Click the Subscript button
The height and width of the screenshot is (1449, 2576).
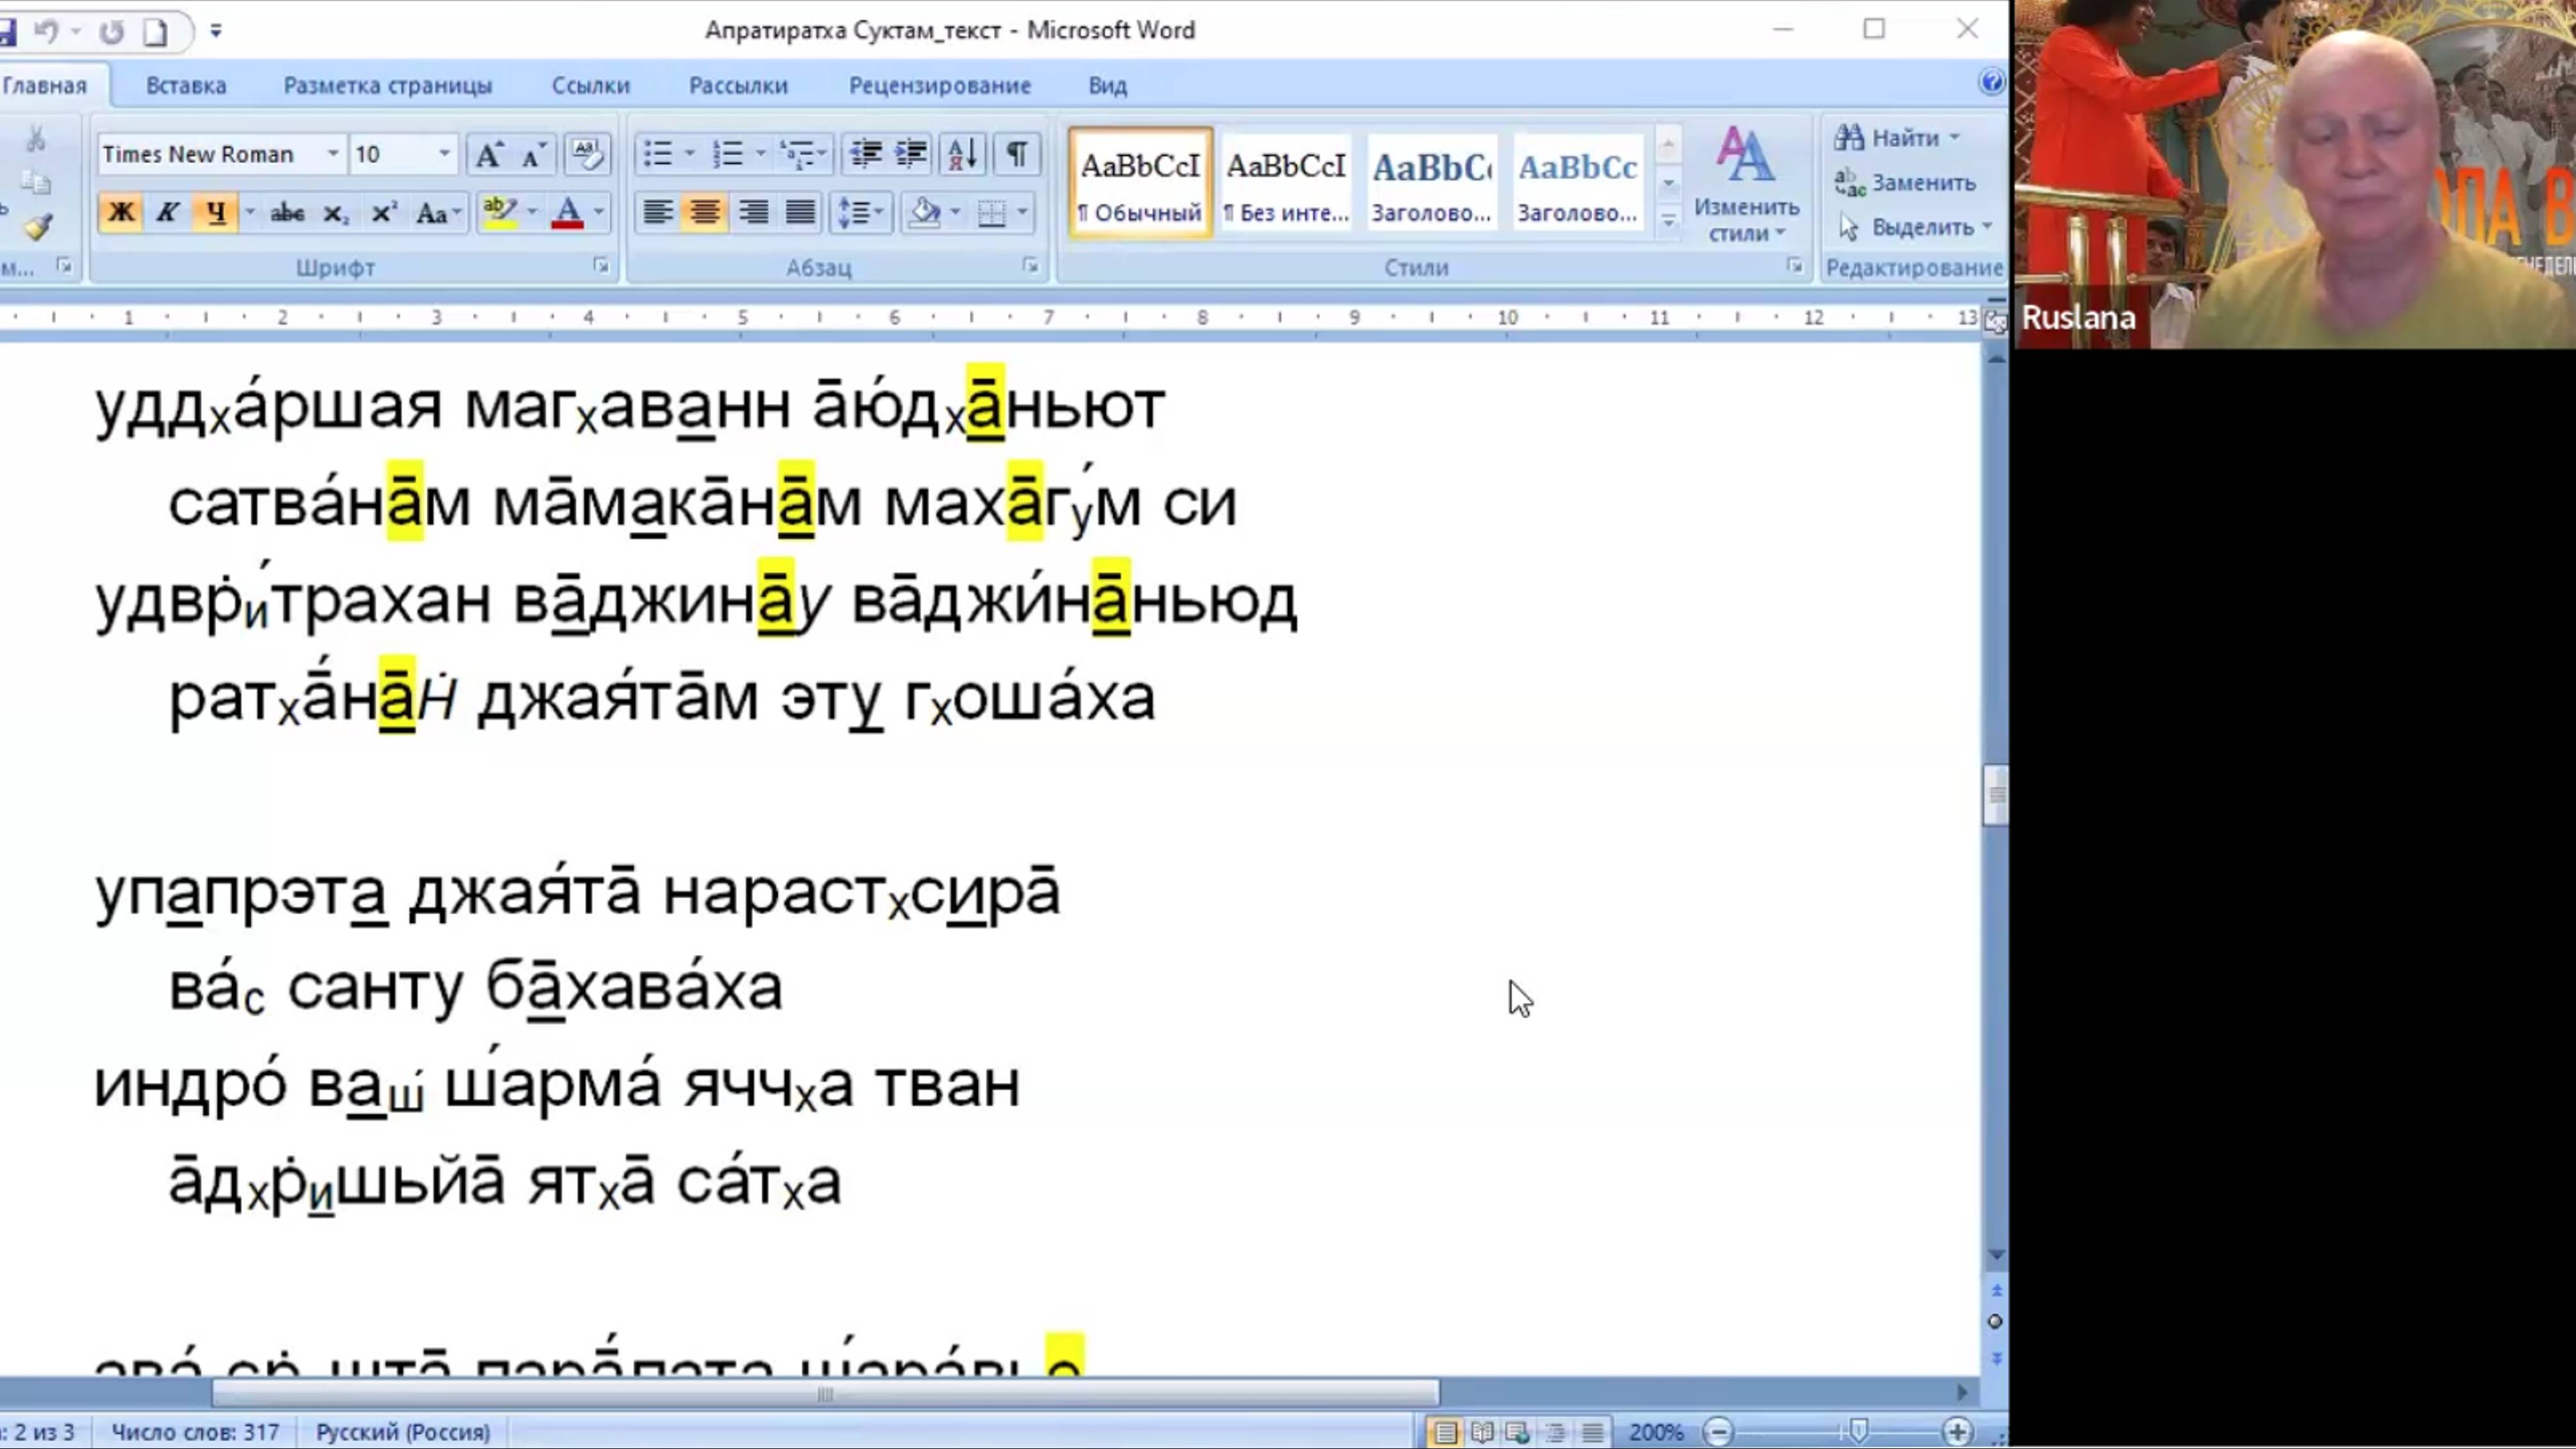(x=335, y=213)
